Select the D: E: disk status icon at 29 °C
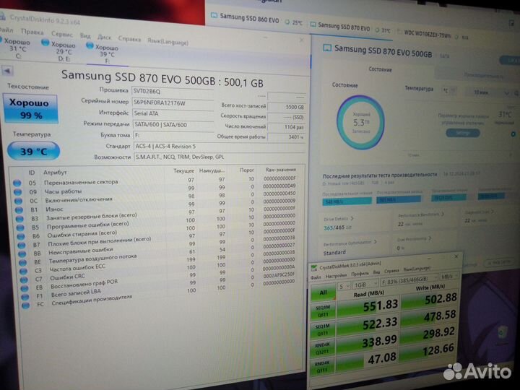The width and height of the screenshot is (520, 390). click(45, 43)
